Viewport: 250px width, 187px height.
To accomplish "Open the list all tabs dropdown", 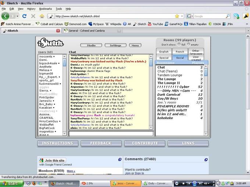I will (248, 31).
